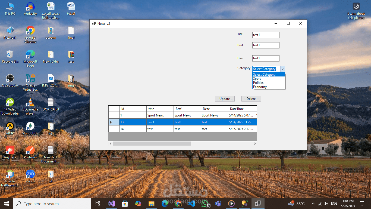
Task: Open the volume speaker tray icon
Action: pyautogui.click(x=326, y=204)
